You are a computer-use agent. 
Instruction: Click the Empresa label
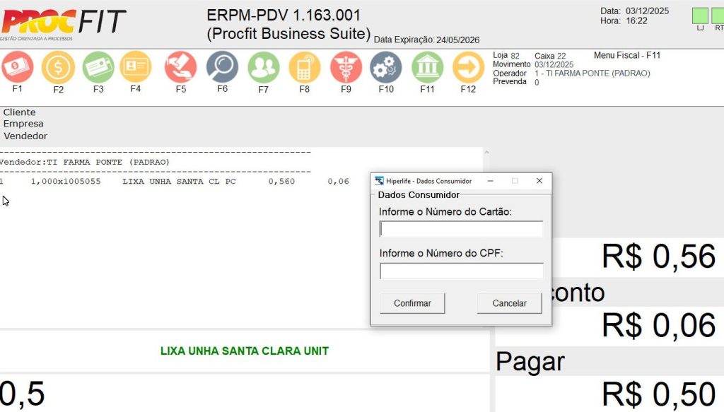pos(23,124)
